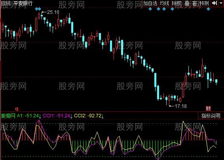Image resolution: width=224 pixels, height=160 pixels.
Task: Select the 日线 daily period label
Action: (6, 3)
